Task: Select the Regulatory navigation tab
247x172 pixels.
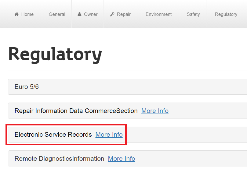Action: 226,14
